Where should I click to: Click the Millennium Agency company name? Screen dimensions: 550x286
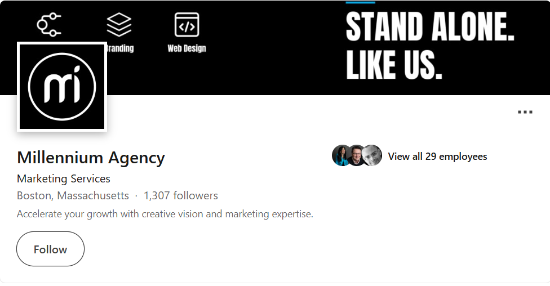pos(91,158)
